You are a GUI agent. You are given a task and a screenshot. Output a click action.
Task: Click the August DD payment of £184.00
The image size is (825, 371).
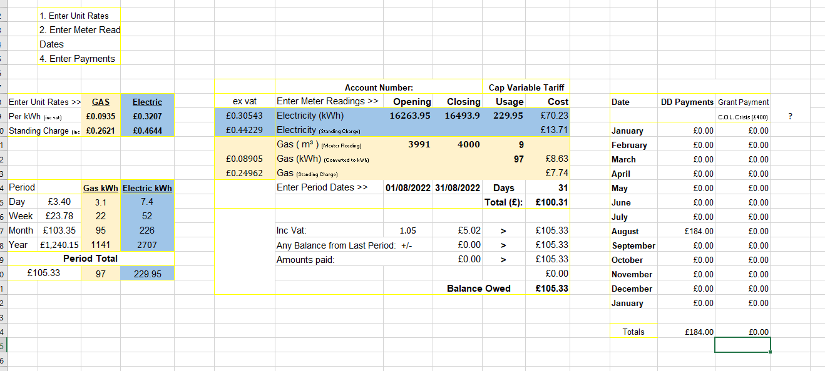[x=699, y=231]
